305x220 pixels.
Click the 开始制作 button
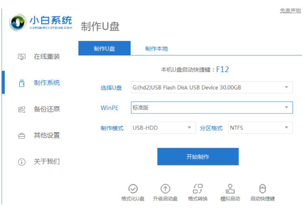tap(198, 157)
